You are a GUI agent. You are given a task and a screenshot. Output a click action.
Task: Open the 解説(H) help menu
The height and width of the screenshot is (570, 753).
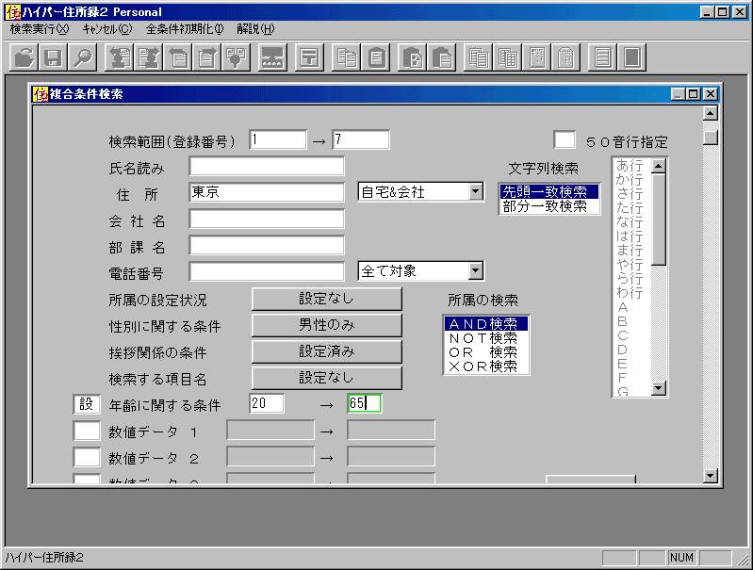(x=255, y=29)
